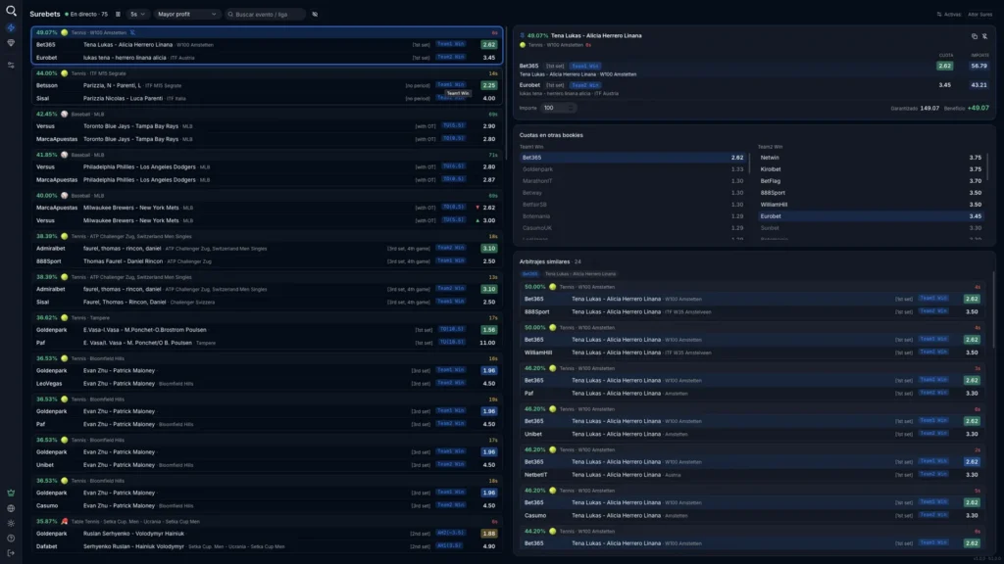Open the 50.00% 888Sport similar arbitrage
The width and height of the screenshot is (1004, 564).
point(752,300)
